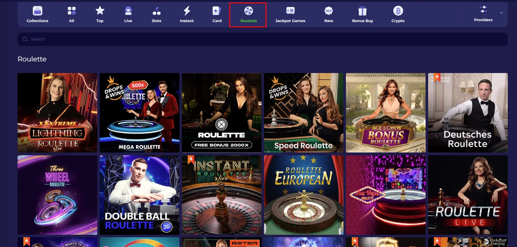Select the Roulette wheel icon
The height and width of the screenshot is (247, 517).
pos(249,11)
